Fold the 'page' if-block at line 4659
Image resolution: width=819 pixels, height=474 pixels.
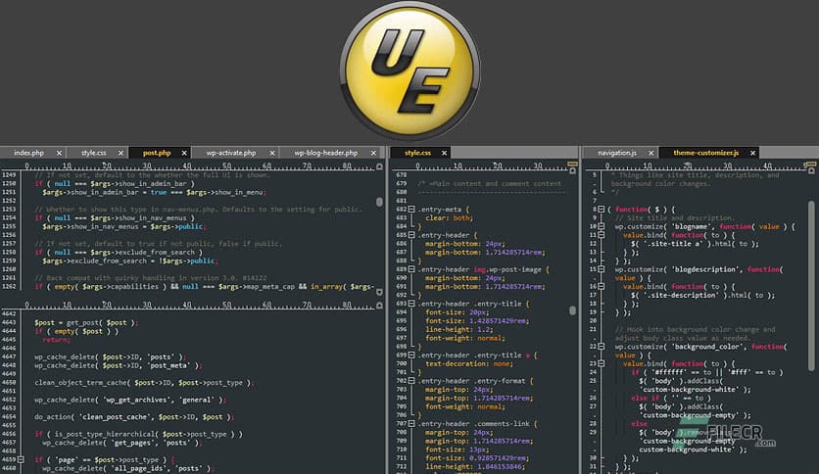coord(21,460)
